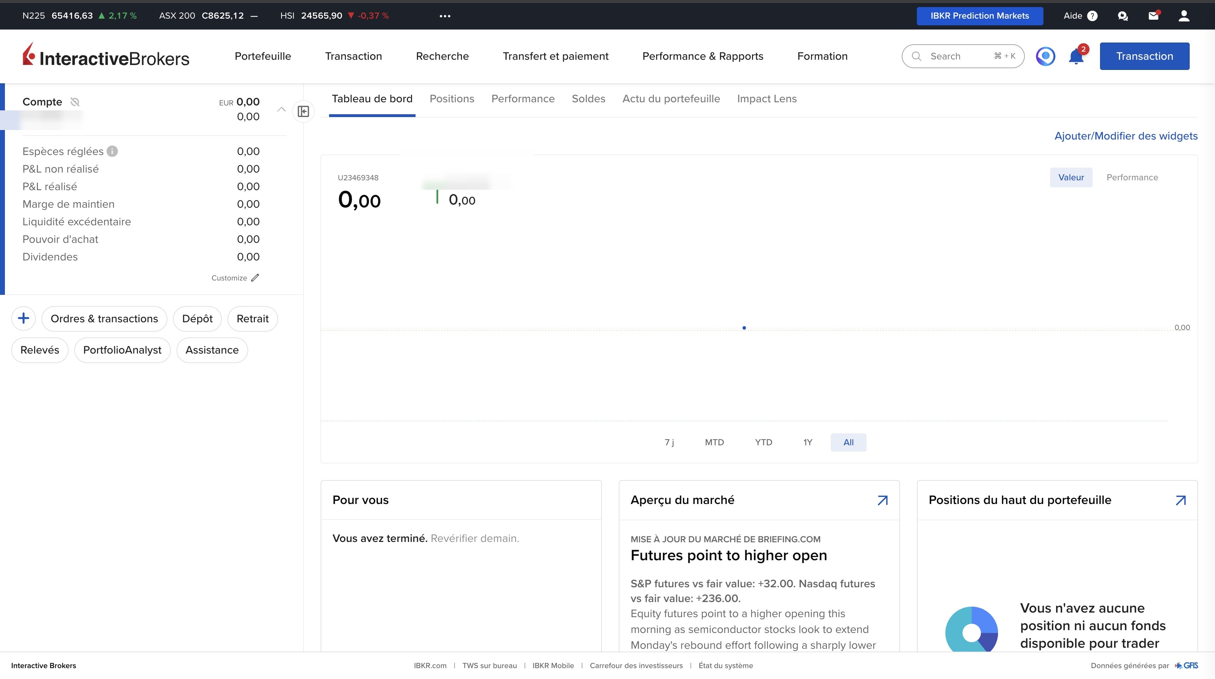Open the Transaction nav menu
The width and height of the screenshot is (1215, 679).
tap(353, 56)
